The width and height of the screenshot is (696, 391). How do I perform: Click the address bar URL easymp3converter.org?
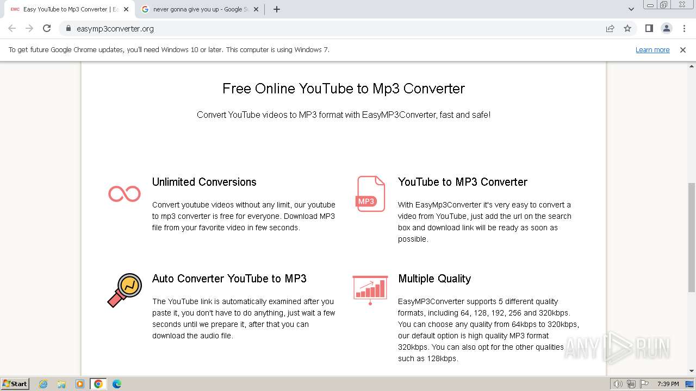point(115,29)
